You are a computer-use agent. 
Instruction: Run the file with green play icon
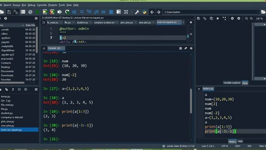(37, 12)
